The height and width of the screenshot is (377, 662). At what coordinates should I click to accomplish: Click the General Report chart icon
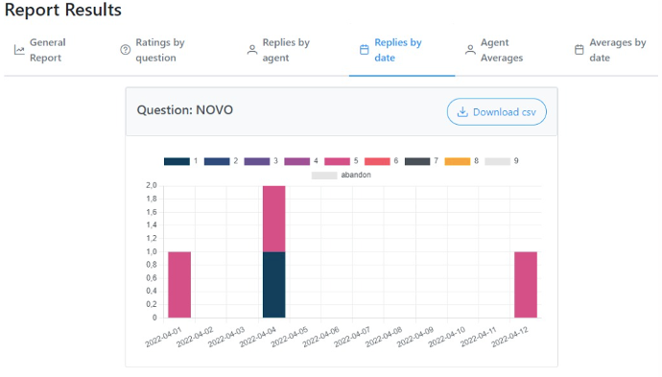[x=19, y=50]
